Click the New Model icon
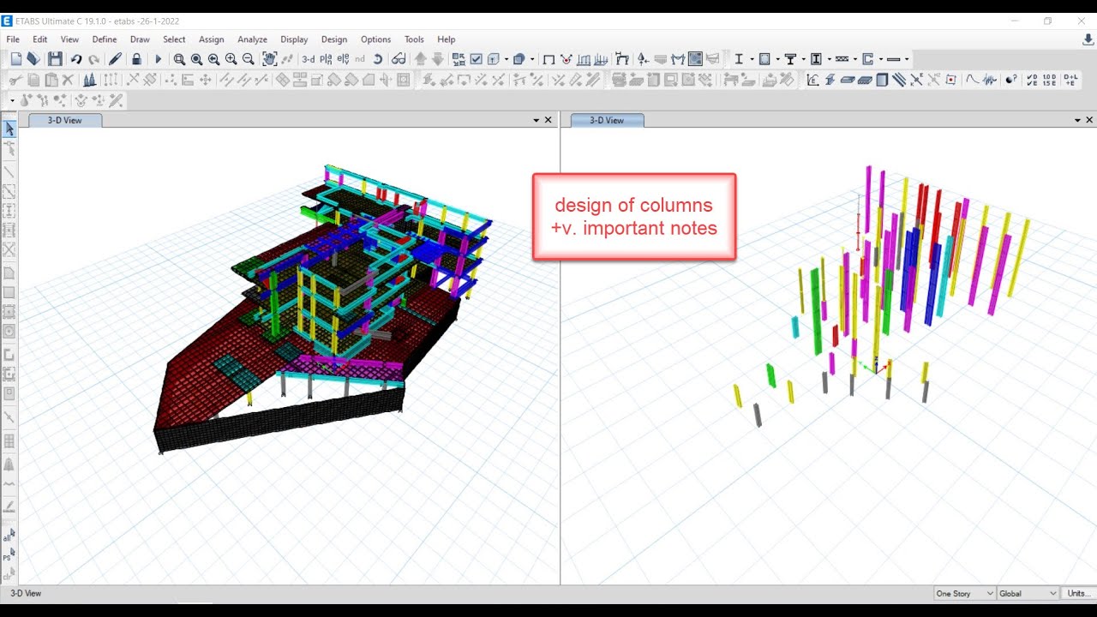The height and width of the screenshot is (617, 1097). pos(16,59)
